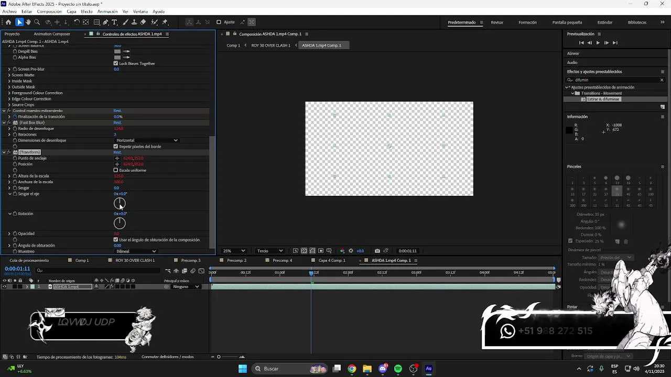Toggle Usar el ángulo de obturación checkbox
Image resolution: width=671 pixels, height=377 pixels.
(116, 240)
